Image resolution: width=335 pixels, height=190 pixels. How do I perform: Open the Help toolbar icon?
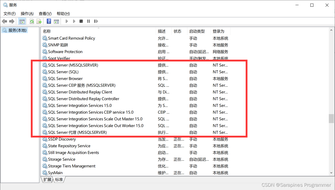coord(49,21)
